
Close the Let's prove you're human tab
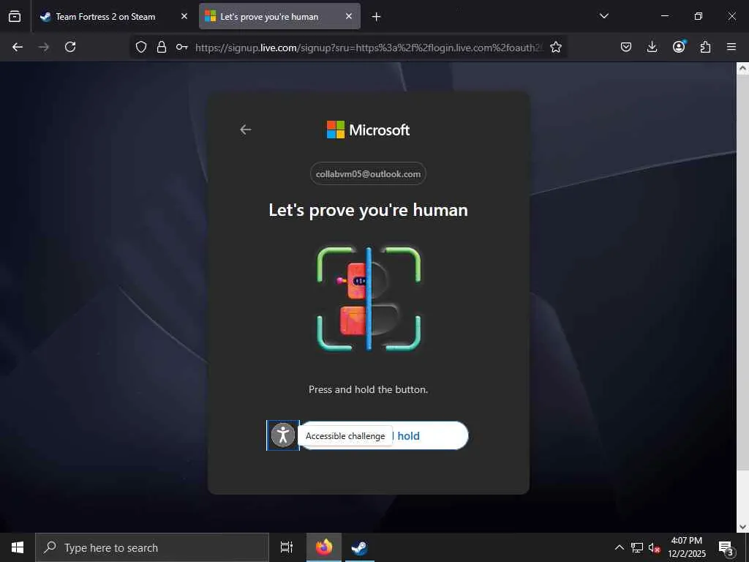[x=349, y=16]
